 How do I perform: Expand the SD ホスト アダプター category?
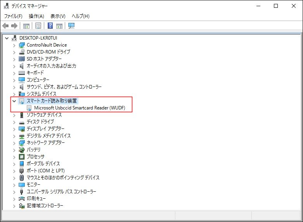point(14,59)
